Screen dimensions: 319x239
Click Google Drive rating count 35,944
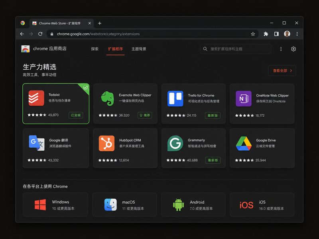(x=261, y=160)
